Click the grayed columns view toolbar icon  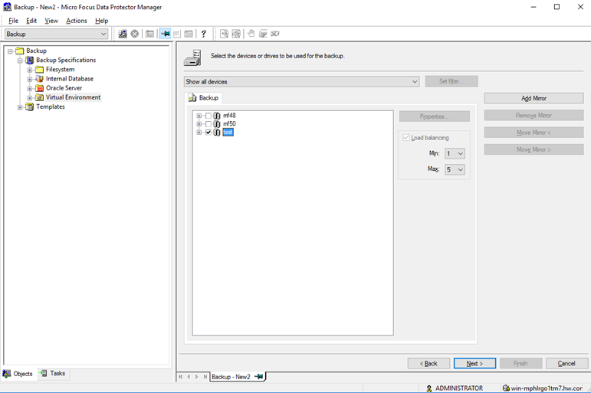pos(176,34)
